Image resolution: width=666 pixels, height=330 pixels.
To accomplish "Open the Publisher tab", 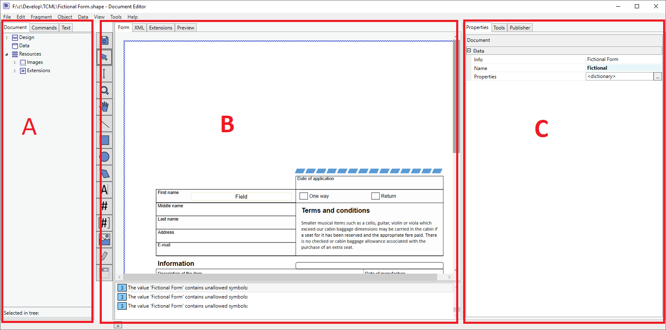I will 520,28.
